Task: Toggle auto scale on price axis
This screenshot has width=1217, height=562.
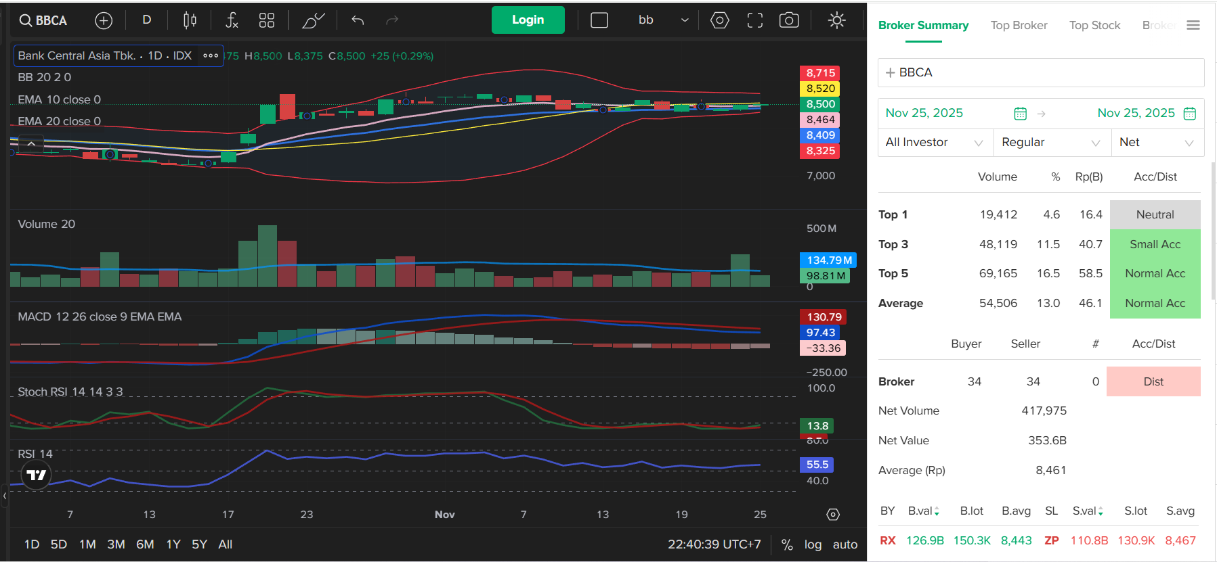Action: [845, 544]
